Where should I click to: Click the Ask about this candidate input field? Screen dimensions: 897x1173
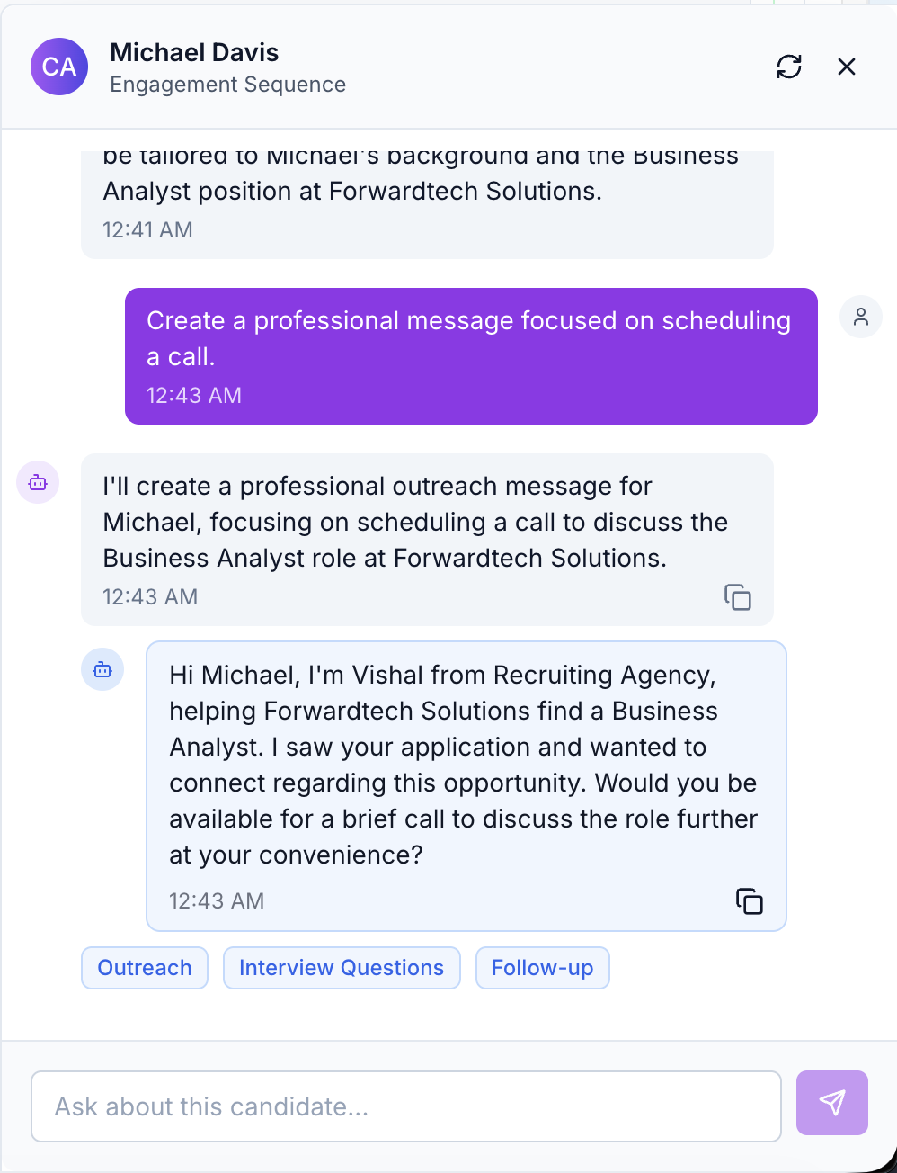coord(405,1106)
